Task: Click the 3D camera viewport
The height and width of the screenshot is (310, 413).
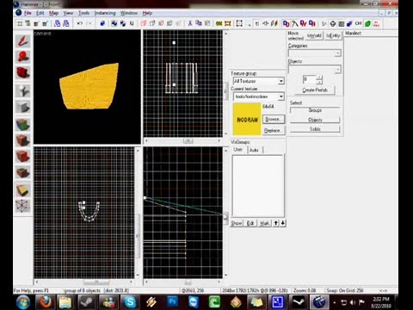Action: 87,87
